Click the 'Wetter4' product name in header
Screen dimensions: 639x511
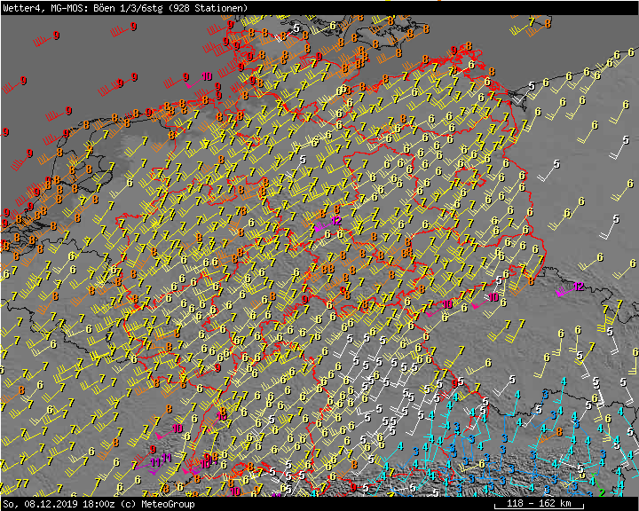(21, 8)
